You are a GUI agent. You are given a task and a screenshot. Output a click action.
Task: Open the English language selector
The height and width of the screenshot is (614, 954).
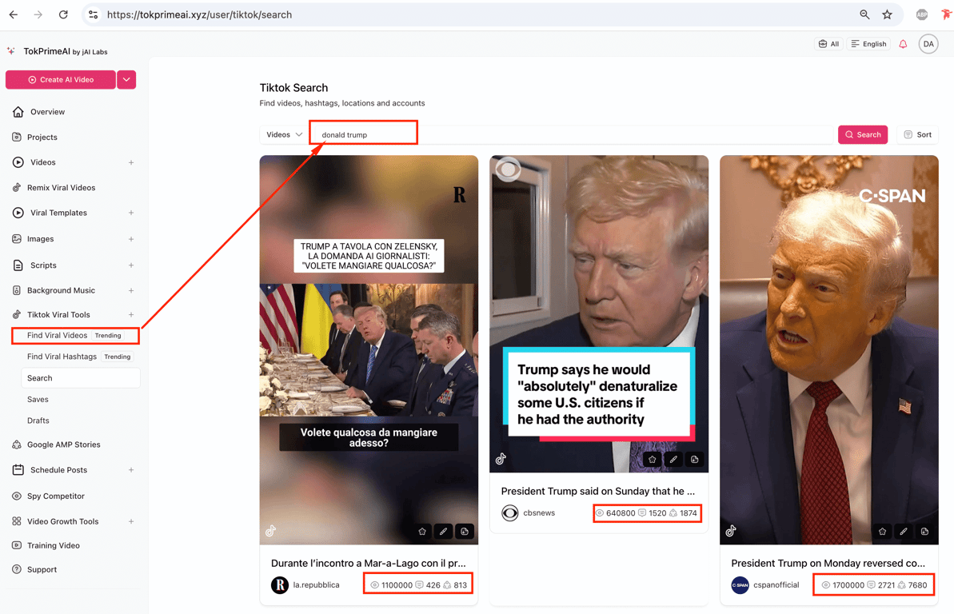click(x=868, y=44)
